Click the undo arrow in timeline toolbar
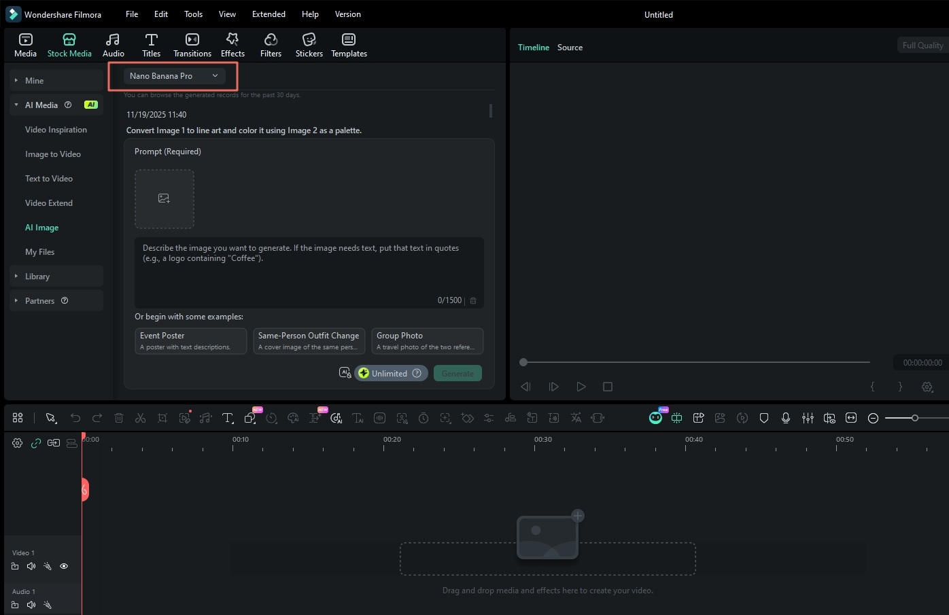 75,418
